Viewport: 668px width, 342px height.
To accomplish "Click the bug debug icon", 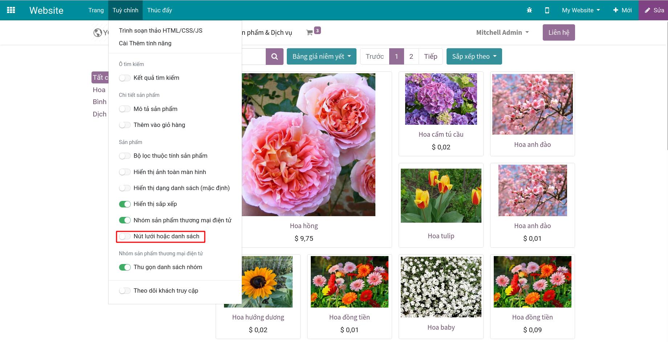I will 529,10.
